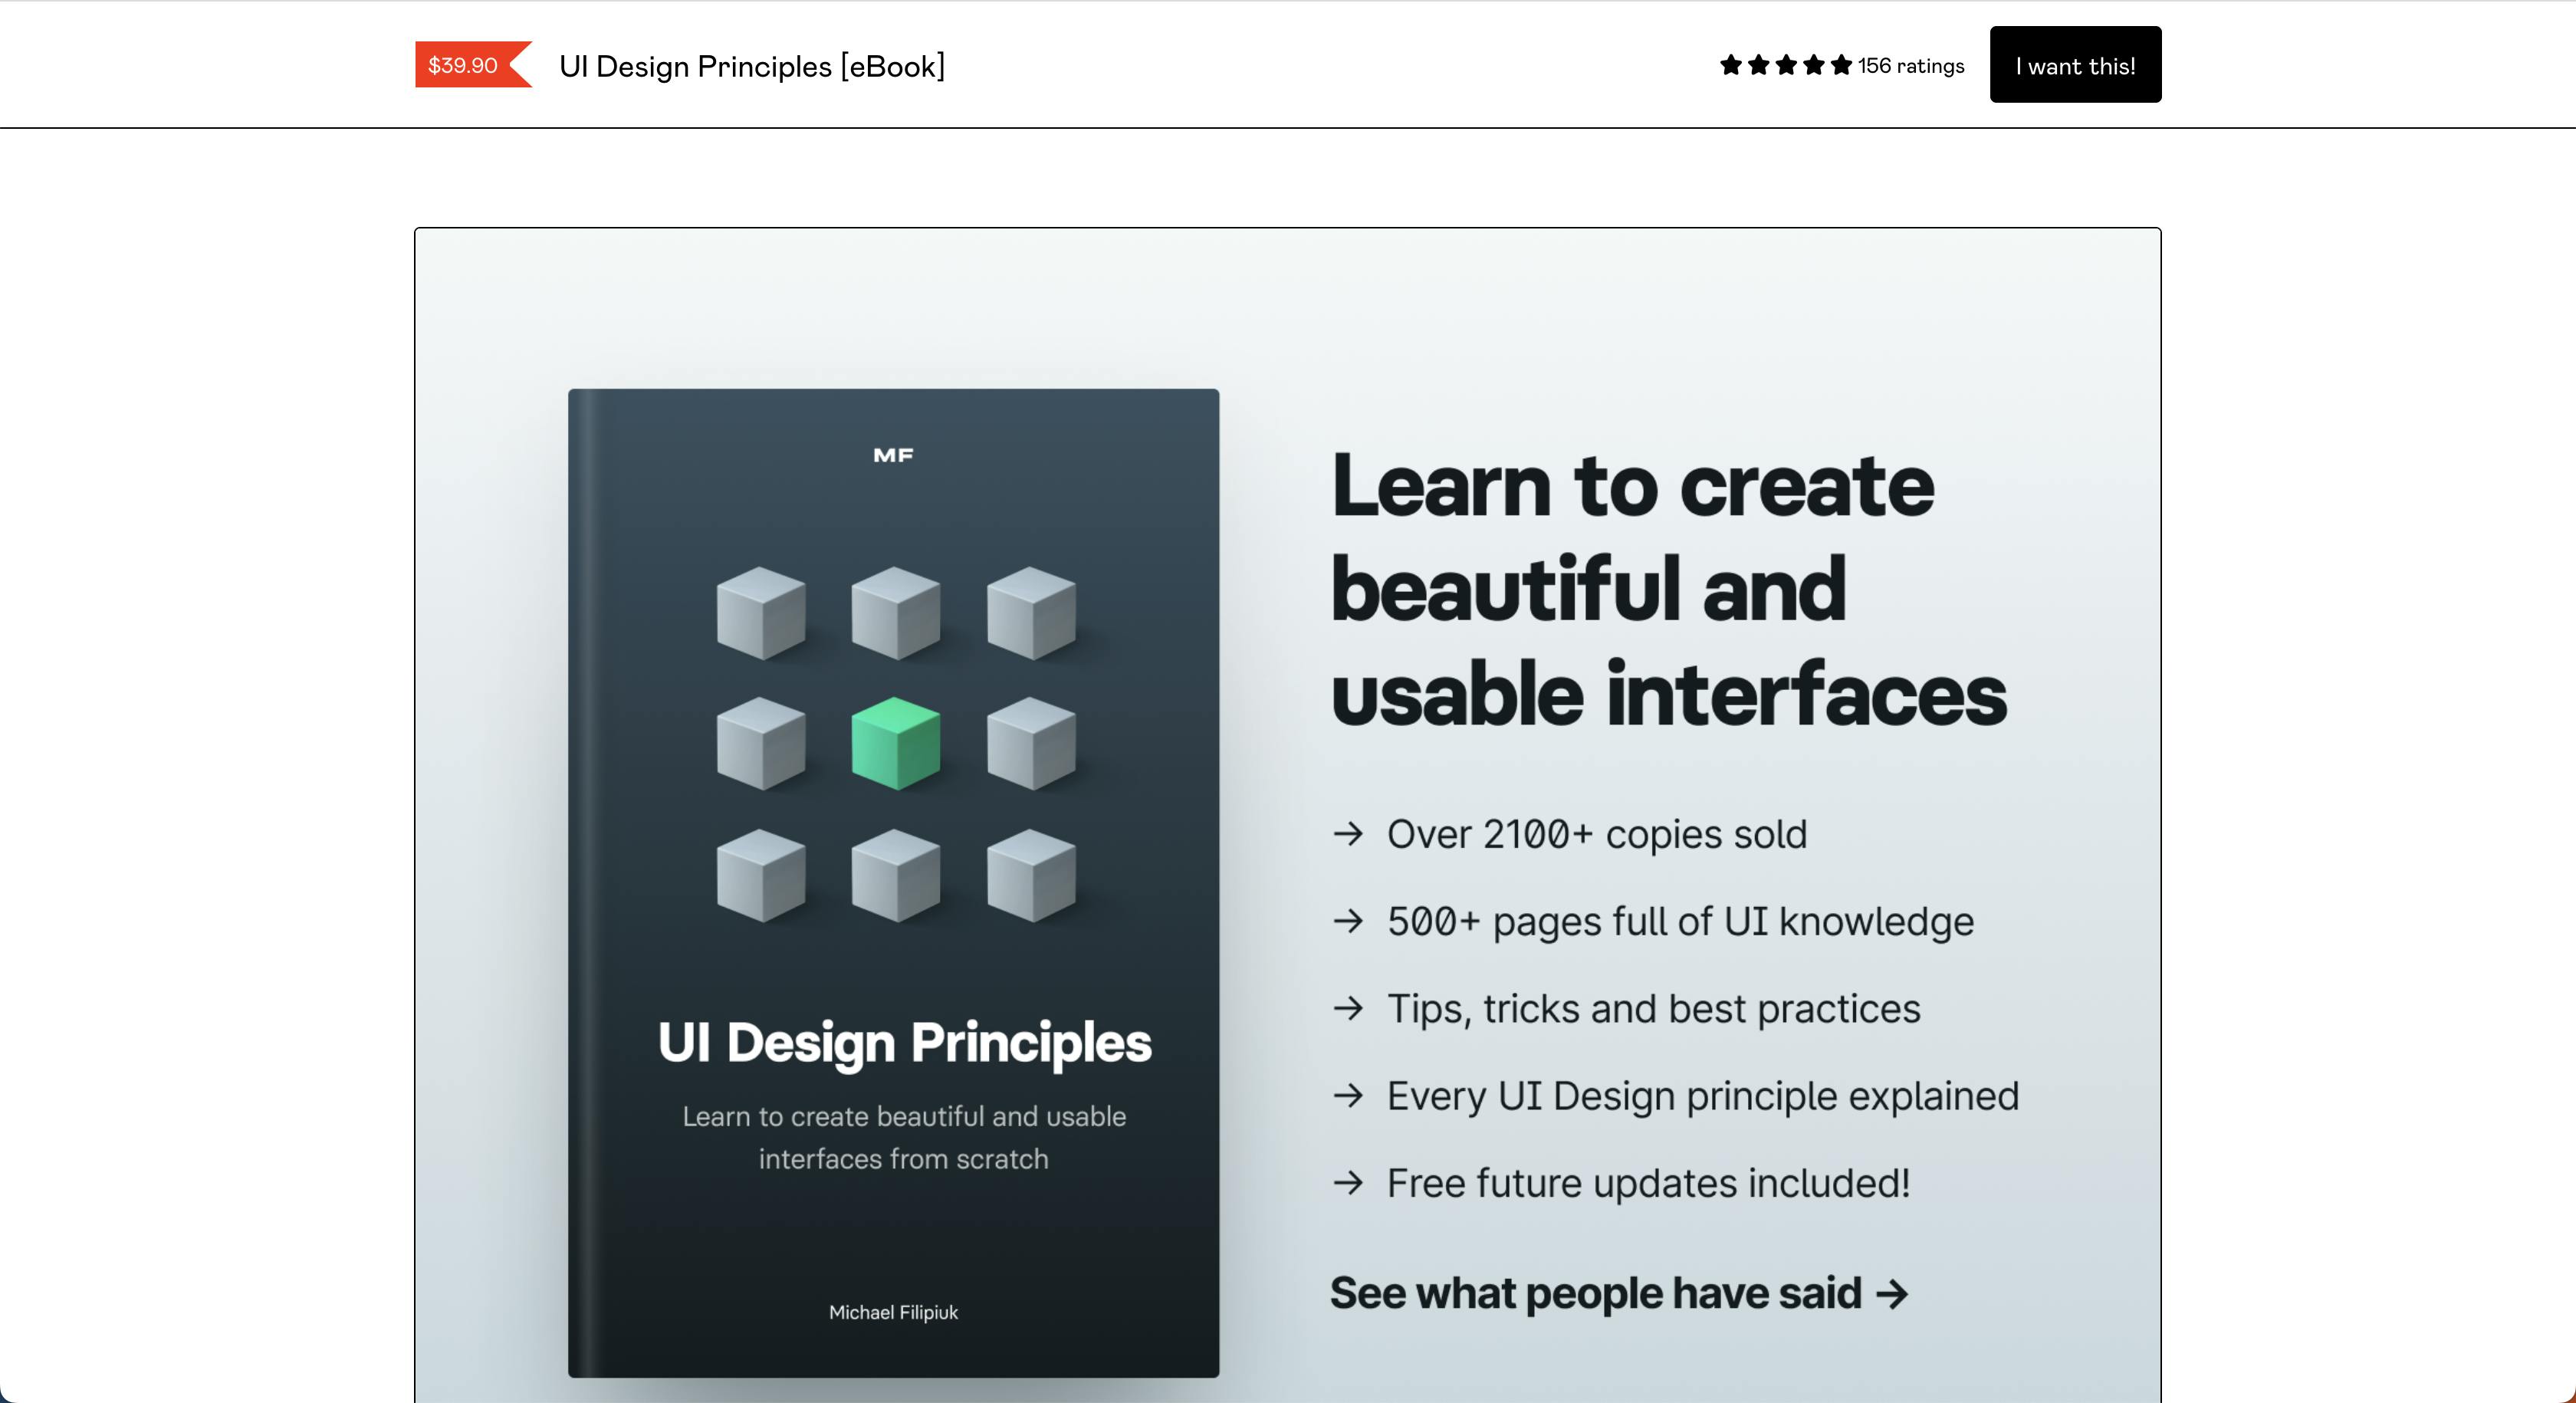Image resolution: width=2576 pixels, height=1403 pixels.
Task: Click the green cube on book cover
Action: click(895, 743)
